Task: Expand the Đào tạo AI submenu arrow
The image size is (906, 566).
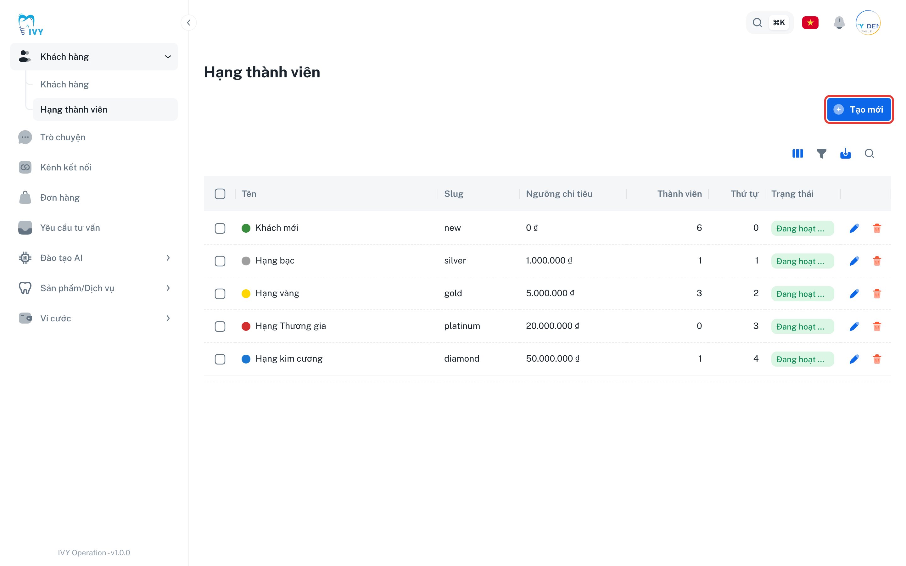Action: click(168, 258)
